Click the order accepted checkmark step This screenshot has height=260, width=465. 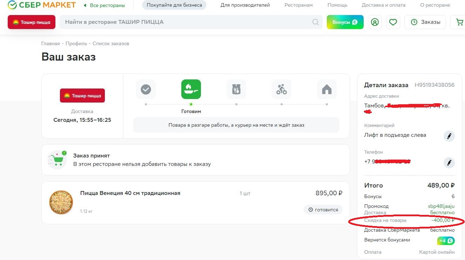click(x=146, y=90)
